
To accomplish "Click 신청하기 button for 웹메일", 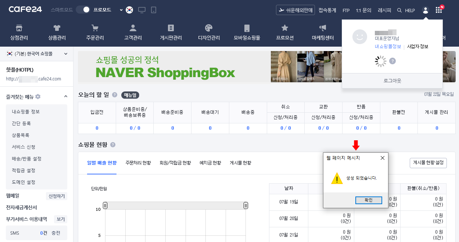I will [x=57, y=196].
